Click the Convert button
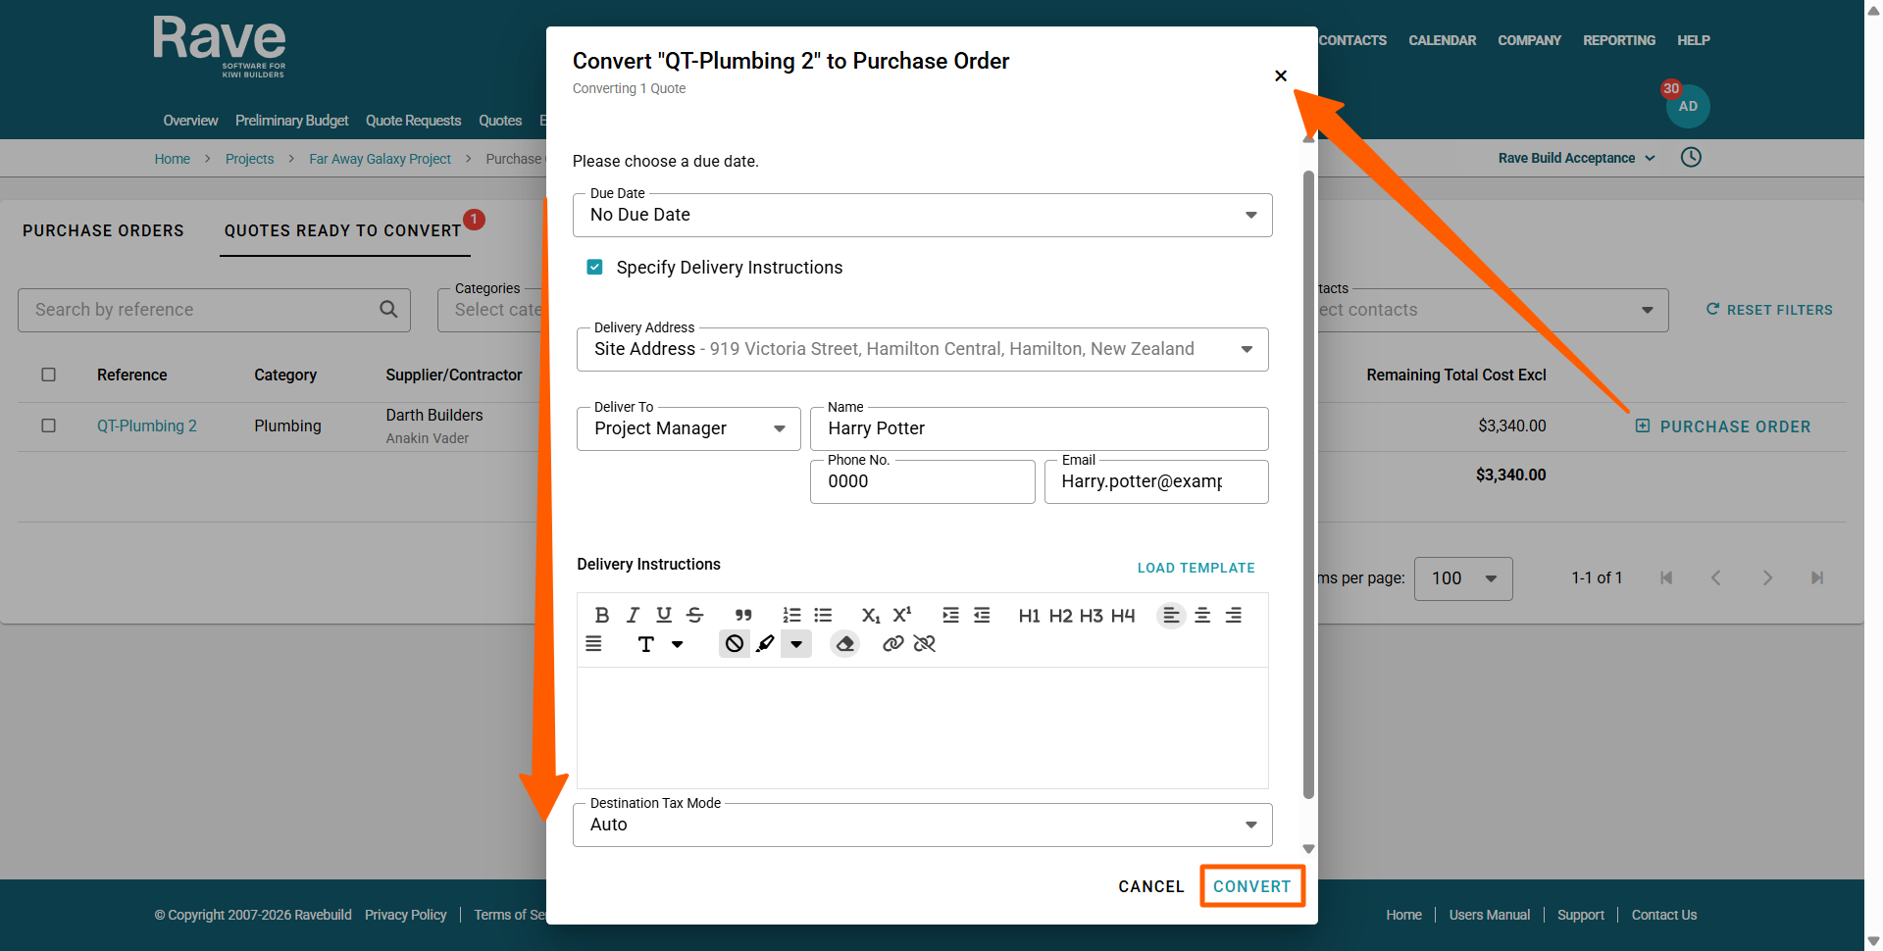The width and height of the screenshot is (1883, 951). pyautogui.click(x=1251, y=886)
